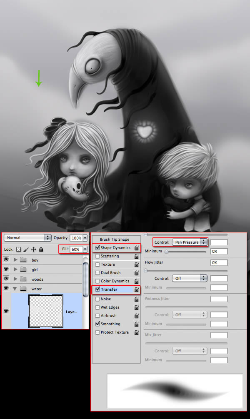Open the Pen Pressure control dropdown
The height and width of the screenshot is (419, 250).
click(x=190, y=242)
